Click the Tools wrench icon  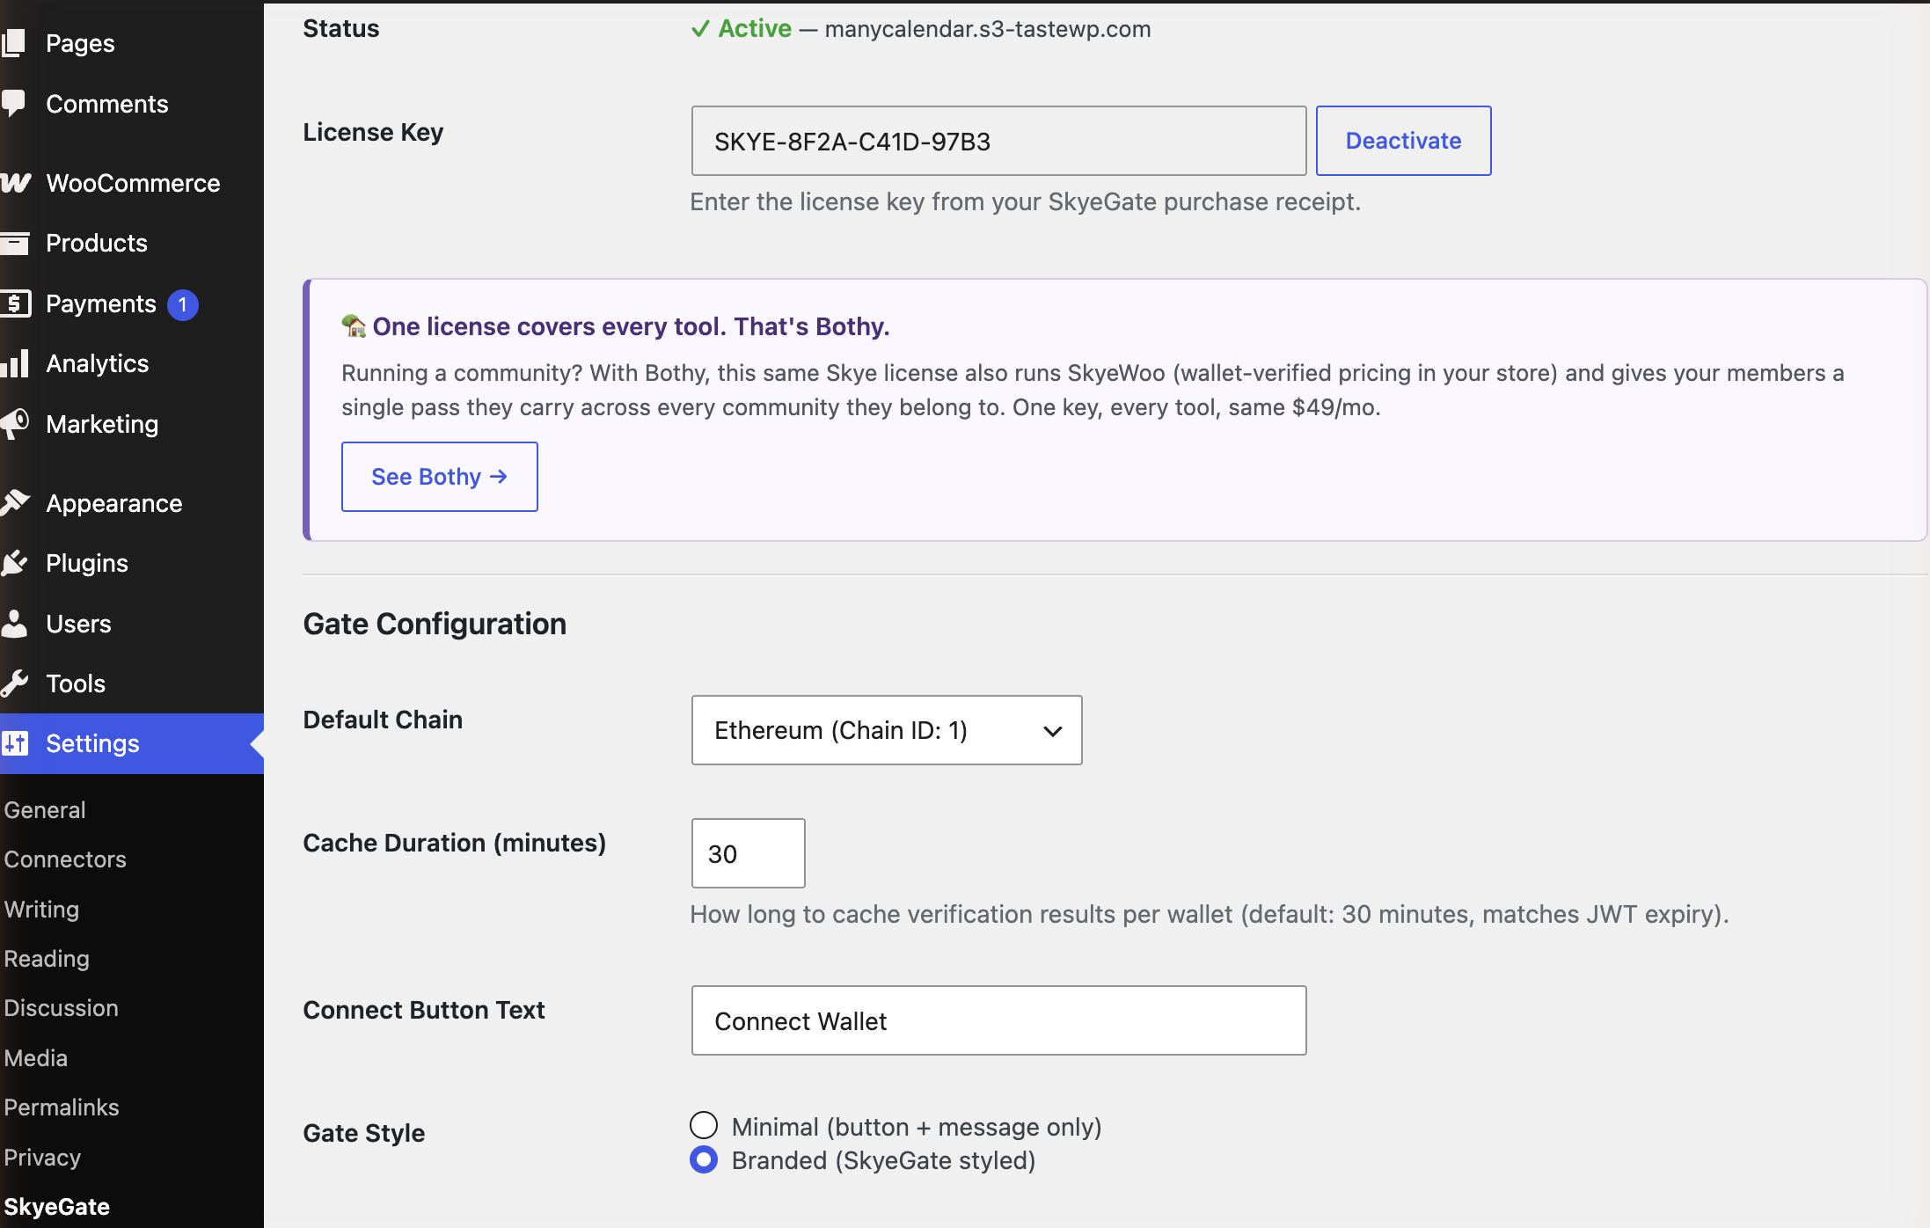14,683
